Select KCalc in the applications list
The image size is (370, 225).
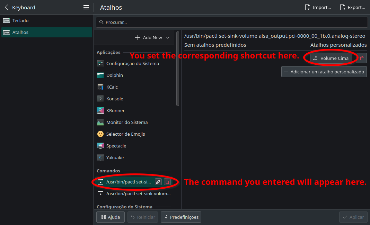point(112,87)
